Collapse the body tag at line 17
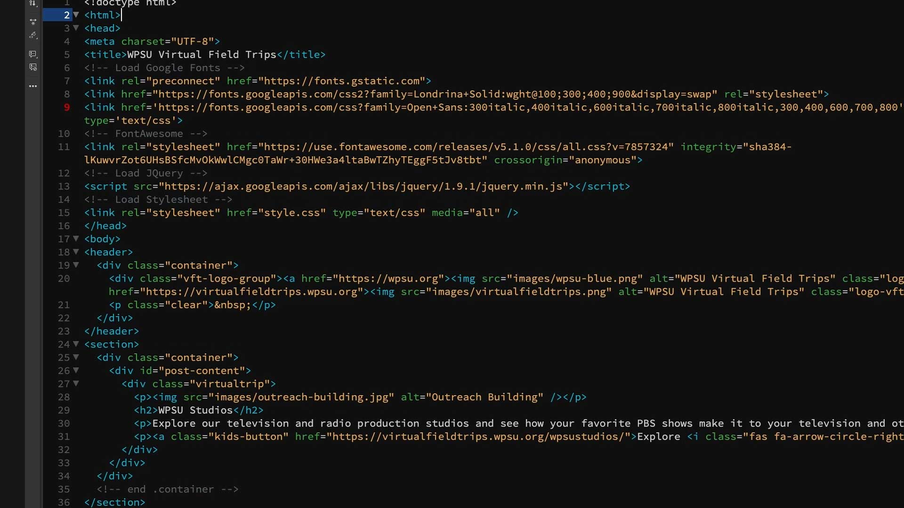Screen dimensions: 904x508 click(x=76, y=239)
